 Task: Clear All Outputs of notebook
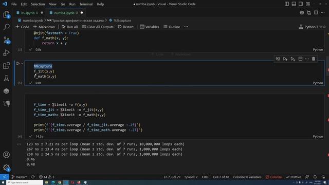point(98,27)
